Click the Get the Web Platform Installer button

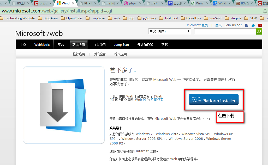point(213,100)
